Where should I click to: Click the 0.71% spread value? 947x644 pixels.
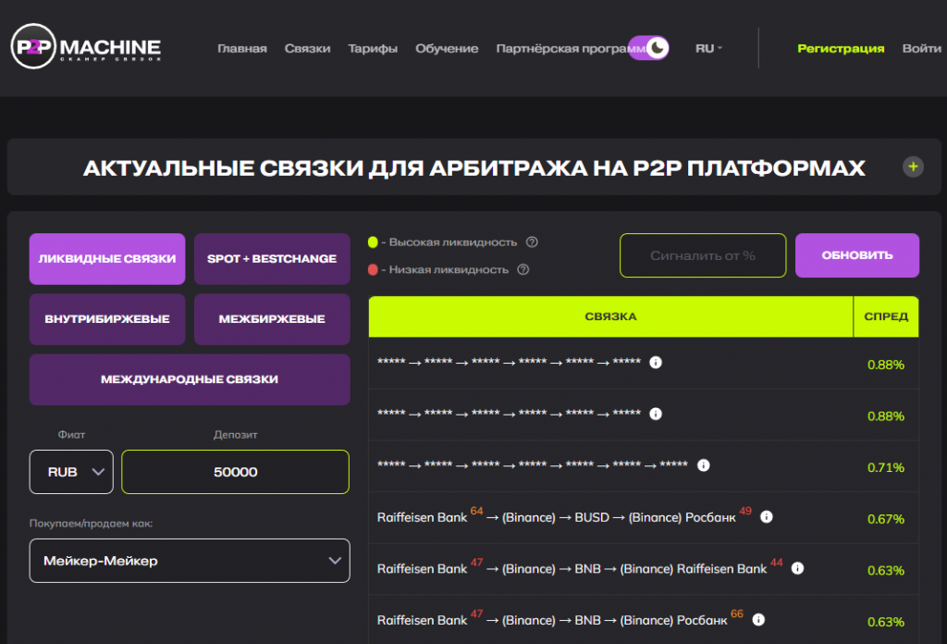pyautogui.click(x=885, y=467)
